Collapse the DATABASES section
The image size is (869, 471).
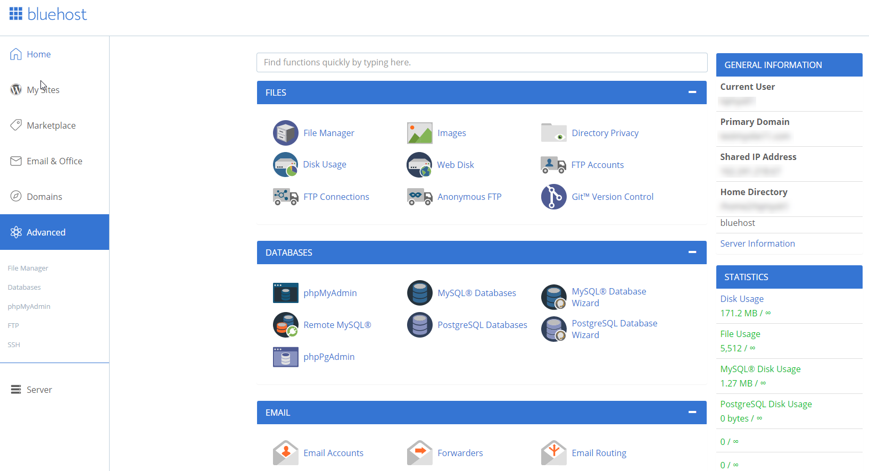coord(692,252)
